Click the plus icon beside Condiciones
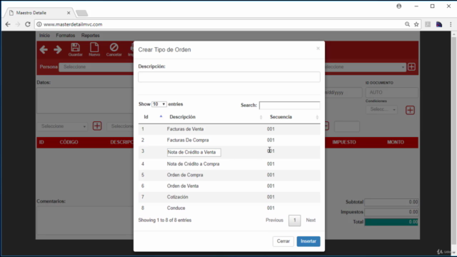 [x=410, y=110]
